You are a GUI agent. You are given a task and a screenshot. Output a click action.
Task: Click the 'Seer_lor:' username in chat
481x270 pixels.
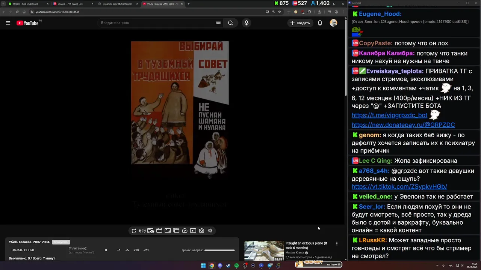(372, 207)
